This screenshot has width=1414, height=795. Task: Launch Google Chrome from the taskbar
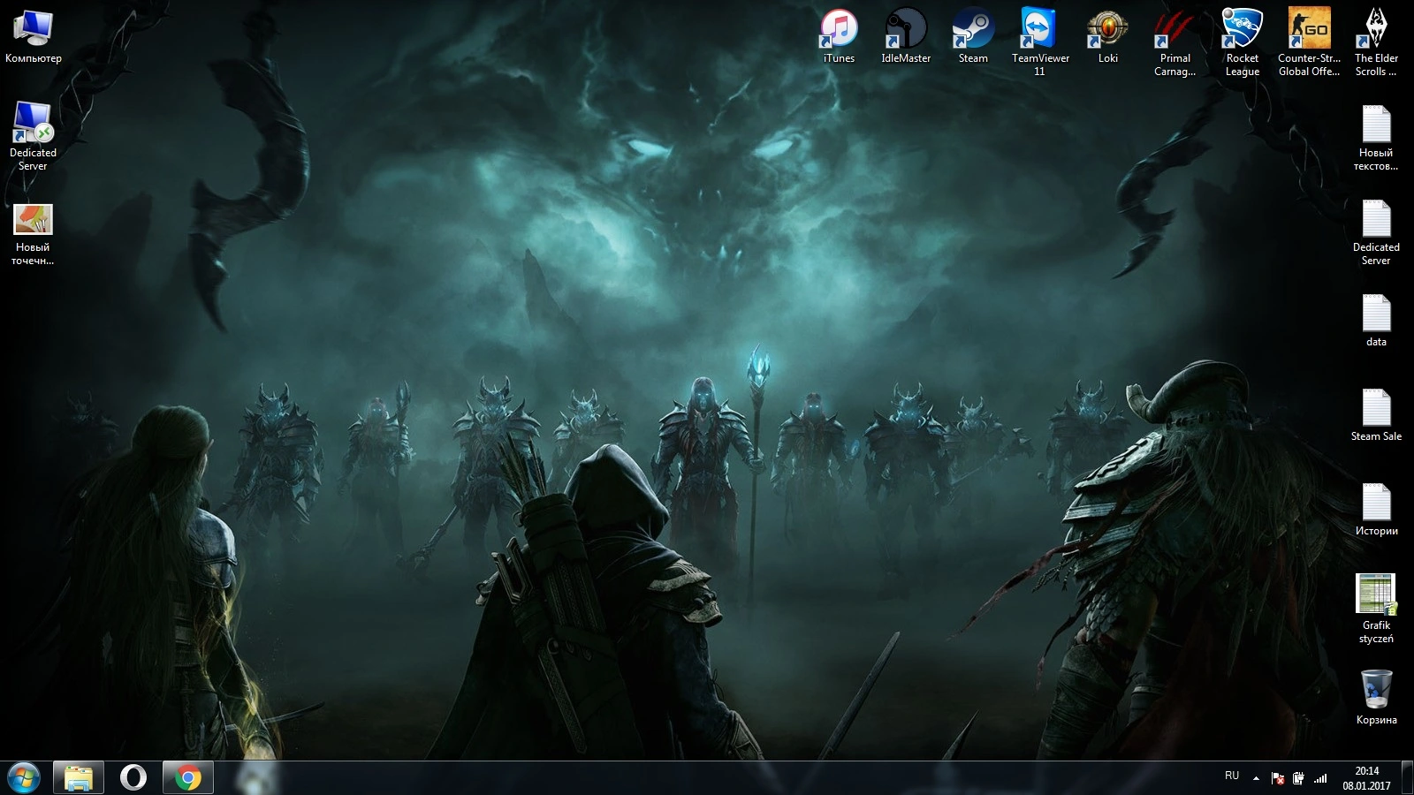(x=187, y=777)
